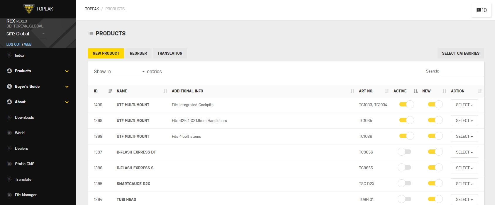Open Select dropdown for product 1397
495x205 pixels.
click(464, 152)
